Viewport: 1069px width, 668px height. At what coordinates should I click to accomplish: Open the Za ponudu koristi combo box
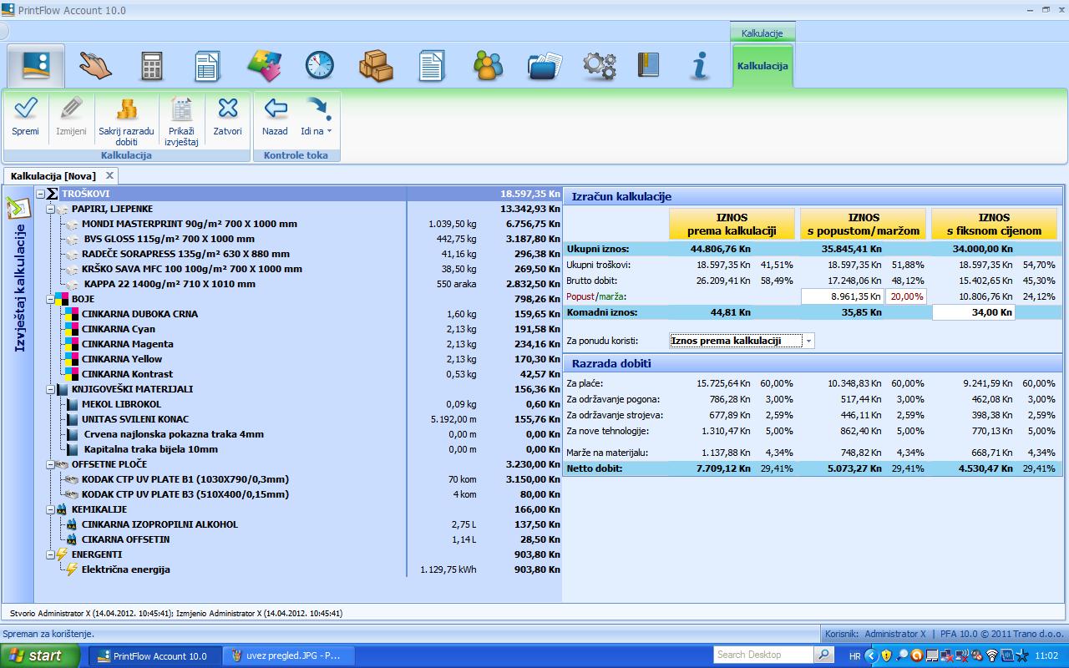coord(742,341)
